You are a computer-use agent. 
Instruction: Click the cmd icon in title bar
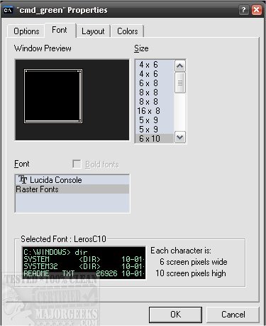(9, 10)
